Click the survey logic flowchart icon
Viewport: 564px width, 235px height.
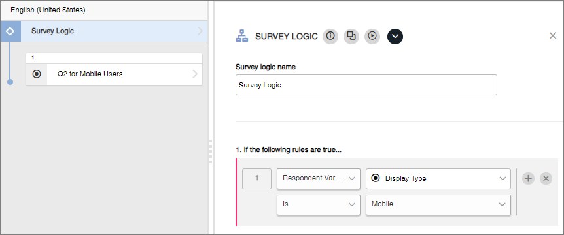(x=241, y=36)
